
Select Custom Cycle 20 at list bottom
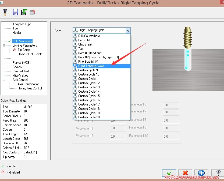coord(102,117)
